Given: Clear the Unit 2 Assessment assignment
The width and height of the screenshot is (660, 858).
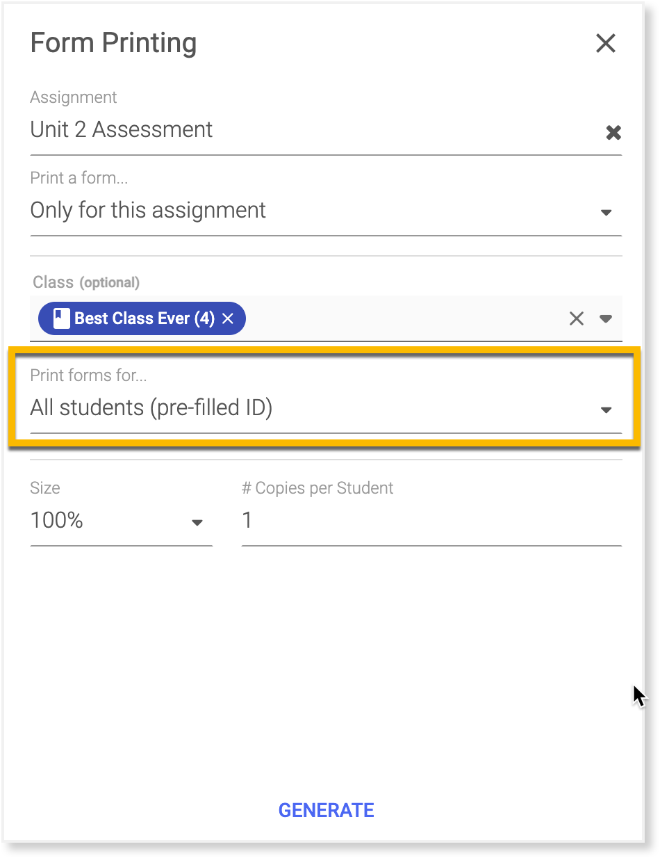Looking at the screenshot, I should pyautogui.click(x=613, y=133).
